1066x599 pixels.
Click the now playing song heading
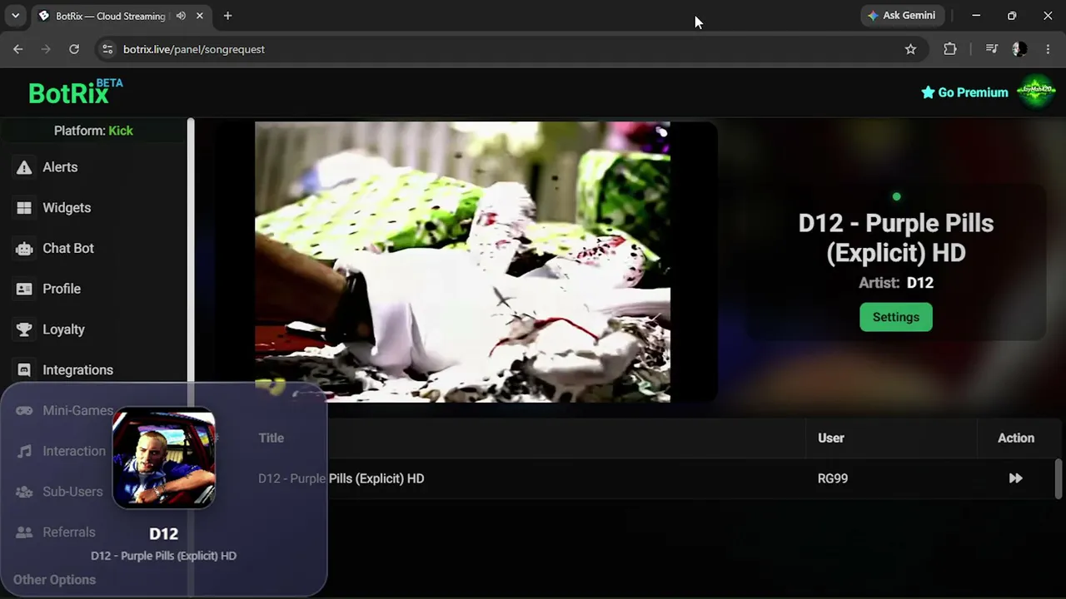click(896, 238)
